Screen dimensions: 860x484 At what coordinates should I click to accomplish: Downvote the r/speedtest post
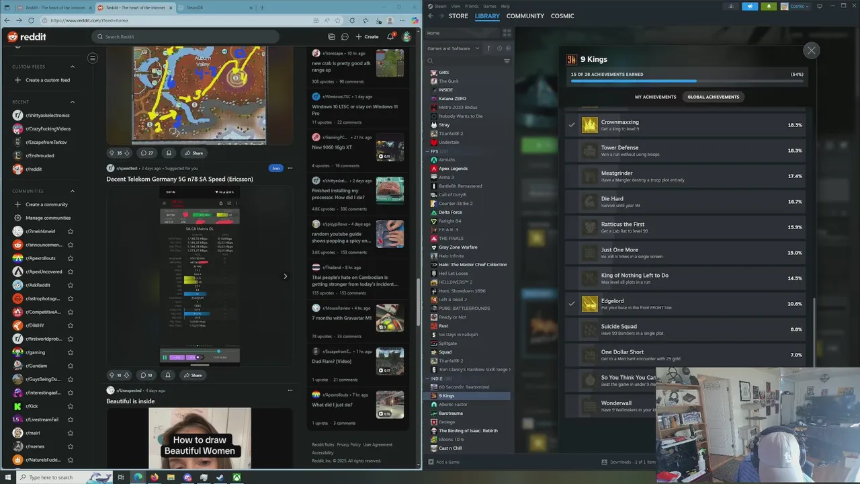[126, 375]
